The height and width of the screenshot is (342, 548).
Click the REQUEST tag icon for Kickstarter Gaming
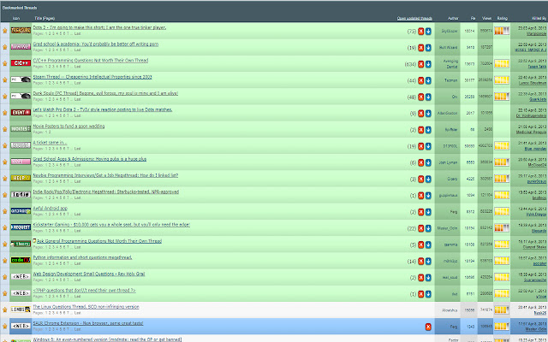pos(20,227)
